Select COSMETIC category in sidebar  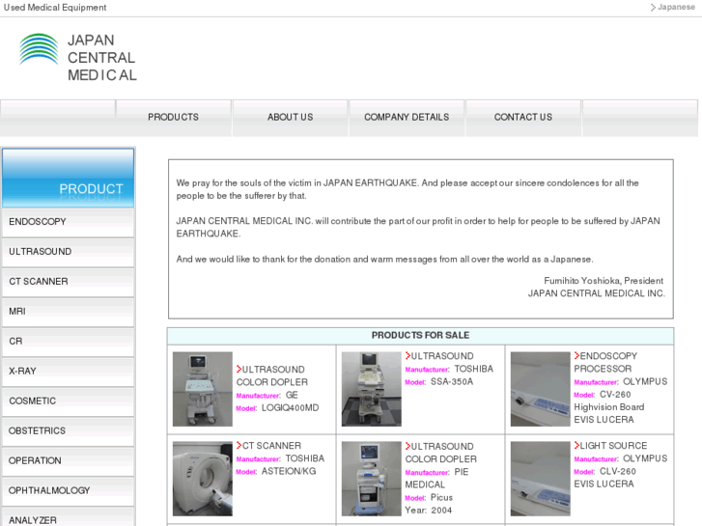[x=68, y=401]
